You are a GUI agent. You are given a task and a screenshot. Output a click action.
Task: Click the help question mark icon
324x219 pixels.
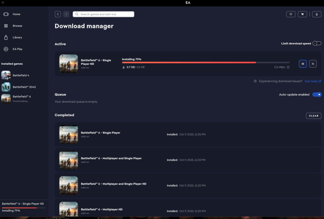tap(255, 81)
